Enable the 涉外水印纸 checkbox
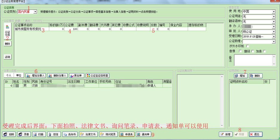Image resolution: width=280 pixels, height=140 pixels. coord(247,46)
